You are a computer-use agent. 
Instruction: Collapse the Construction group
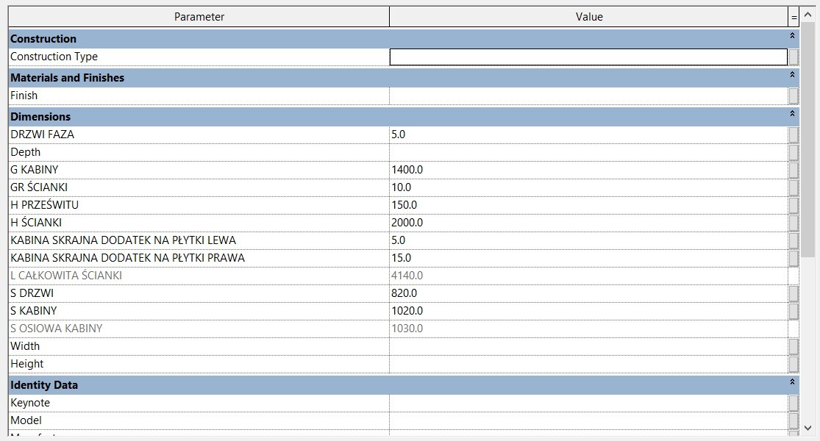tap(792, 37)
